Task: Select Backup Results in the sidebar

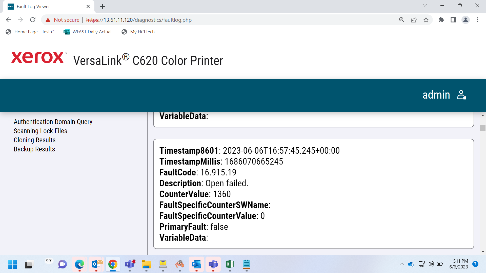Action: (34, 149)
